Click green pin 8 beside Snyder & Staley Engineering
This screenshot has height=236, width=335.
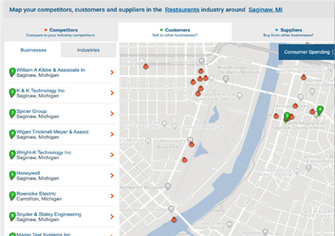12,217
